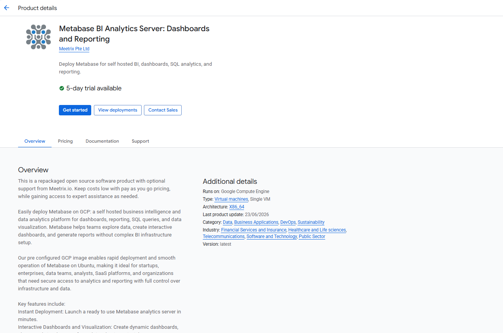Viewport: 503px width, 333px height.
Task: Go back using the arrow icon
Action: pos(7,8)
